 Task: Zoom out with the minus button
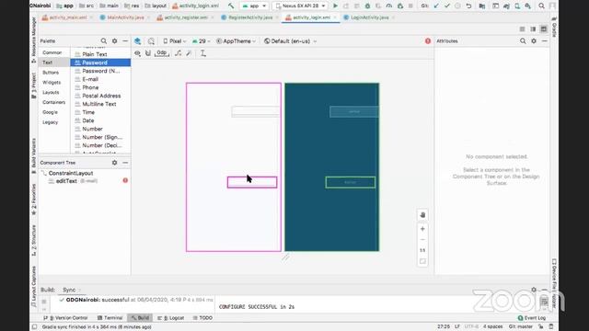coord(422,239)
